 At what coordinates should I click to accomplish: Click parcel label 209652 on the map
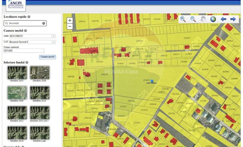click(211, 60)
